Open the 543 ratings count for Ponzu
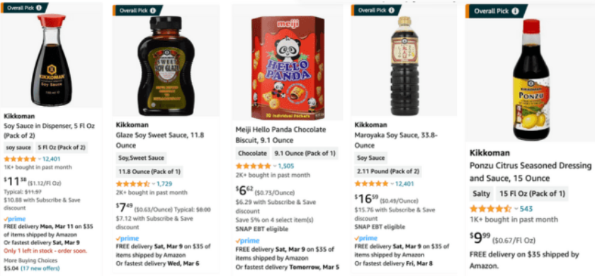 pyautogui.click(x=526, y=209)
